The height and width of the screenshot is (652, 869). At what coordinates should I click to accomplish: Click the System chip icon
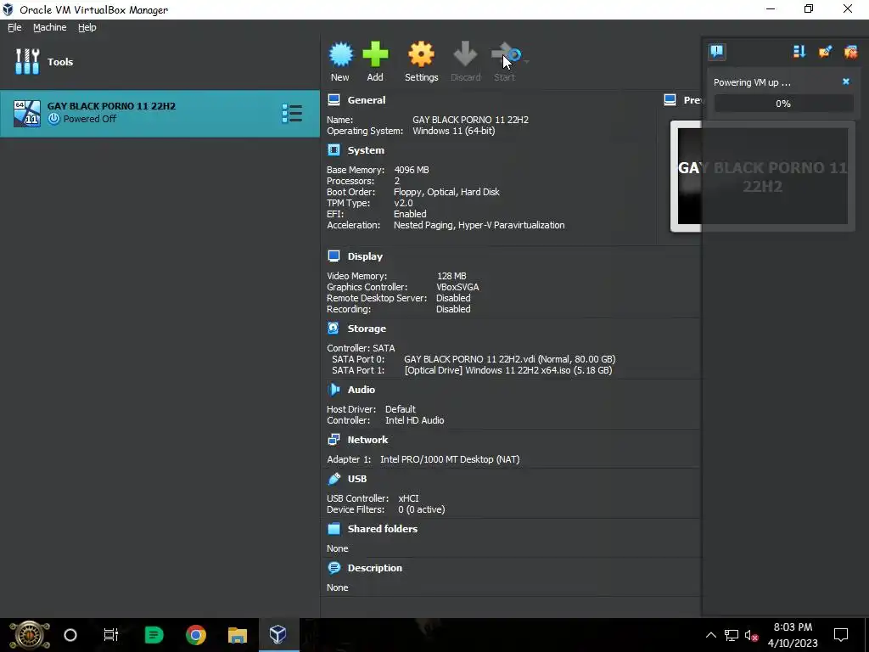coord(334,149)
